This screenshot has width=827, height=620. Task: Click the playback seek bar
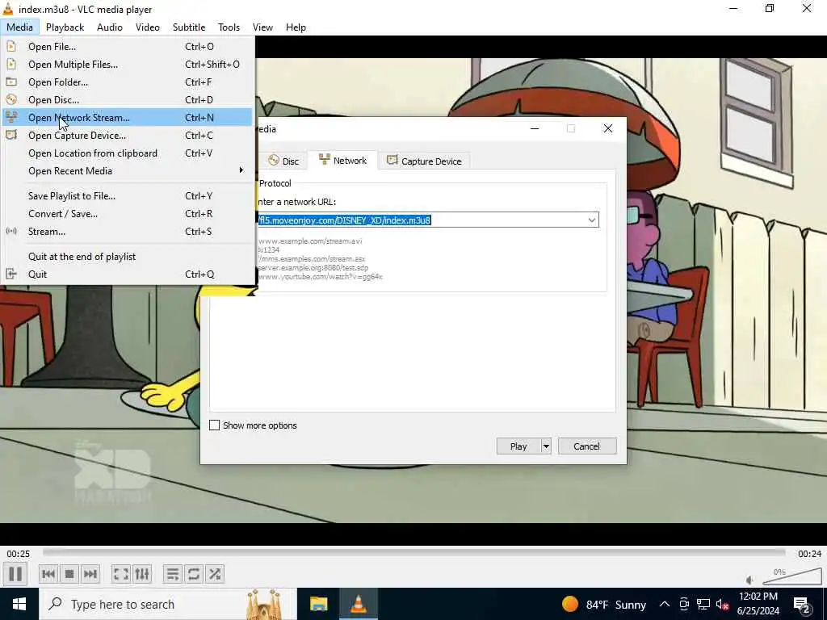click(414, 552)
